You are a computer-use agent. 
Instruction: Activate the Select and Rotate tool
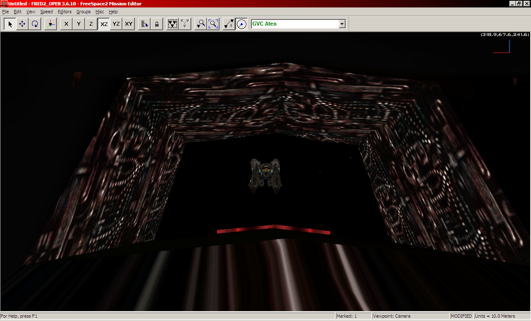pyautogui.click(x=35, y=24)
